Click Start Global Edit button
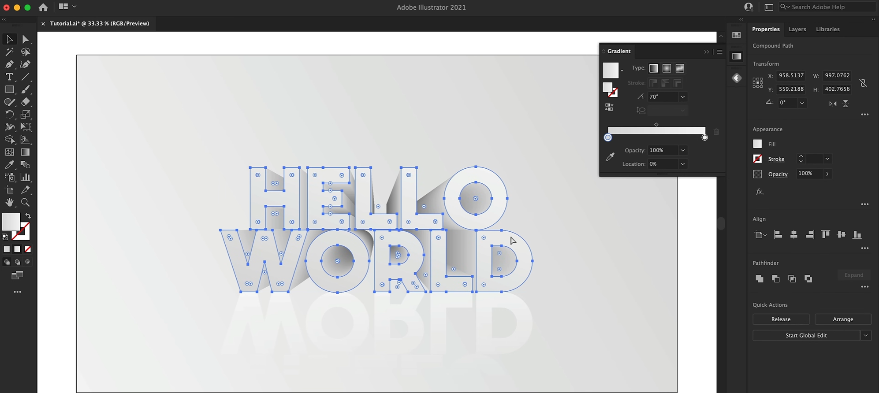This screenshot has width=879, height=393. [x=806, y=336]
